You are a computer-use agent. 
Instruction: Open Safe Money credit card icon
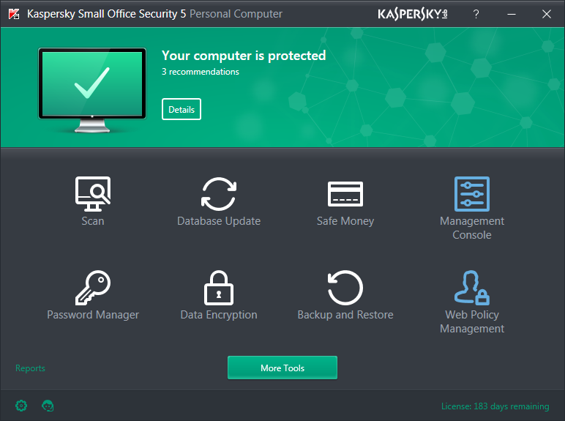coord(345,194)
